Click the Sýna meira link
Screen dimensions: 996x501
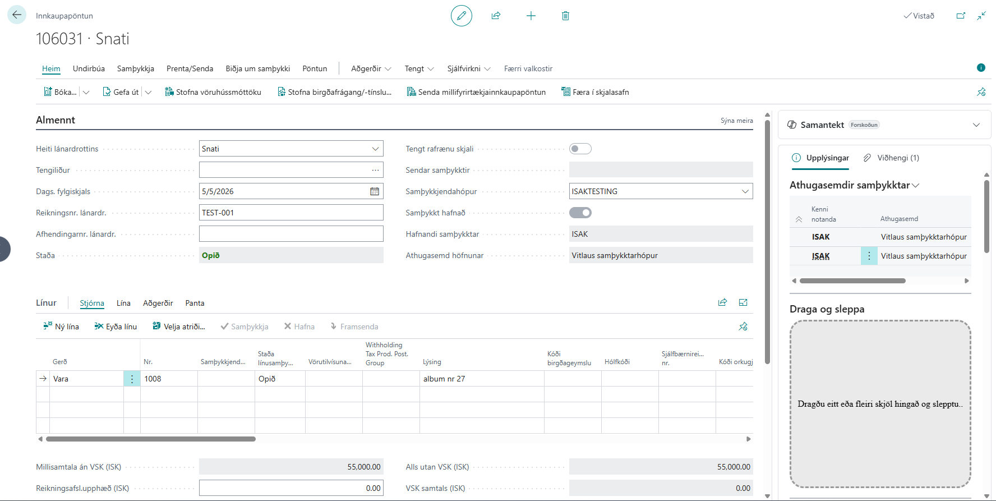coord(736,121)
